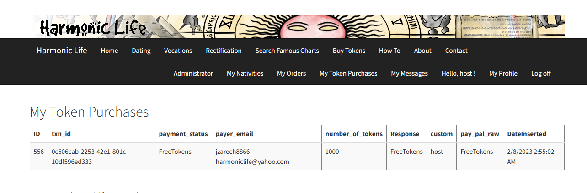Select Rectification in the navbar
The height and width of the screenshot is (193, 587).
[224, 51]
